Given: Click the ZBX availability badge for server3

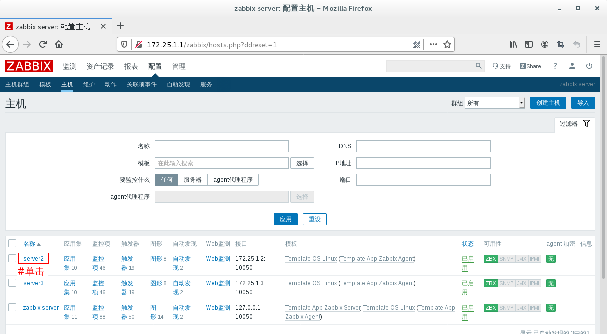Looking at the screenshot, I should click(x=491, y=283).
